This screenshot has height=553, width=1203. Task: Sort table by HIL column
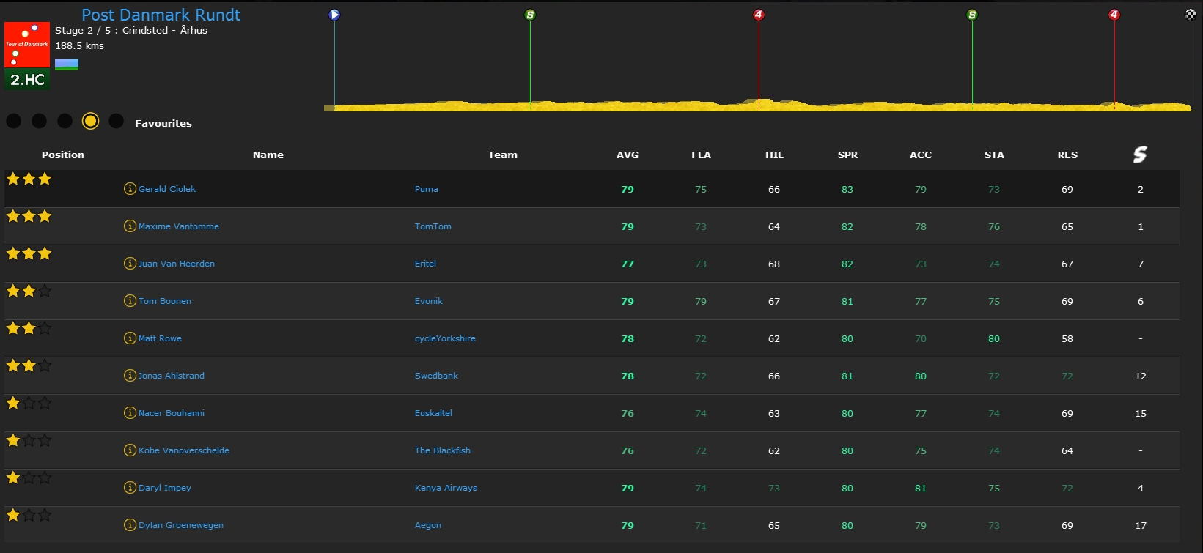click(x=774, y=155)
